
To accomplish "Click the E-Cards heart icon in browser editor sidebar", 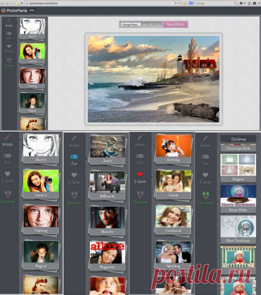I will tap(9, 46).
